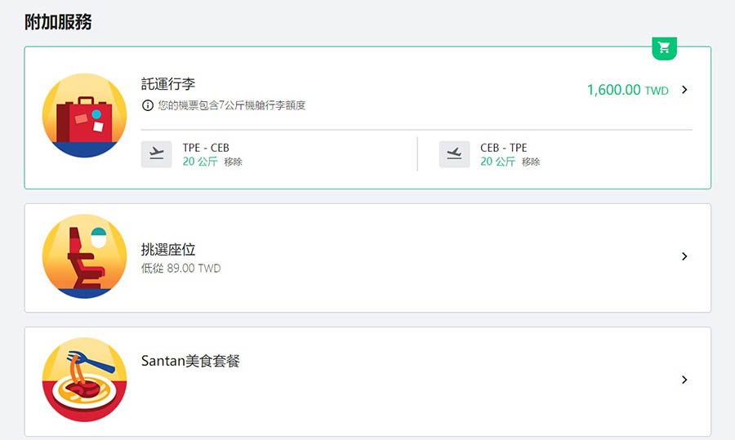Click the 20 公斤 weight for TPE - CEB
The height and width of the screenshot is (440, 735).
[x=200, y=162]
